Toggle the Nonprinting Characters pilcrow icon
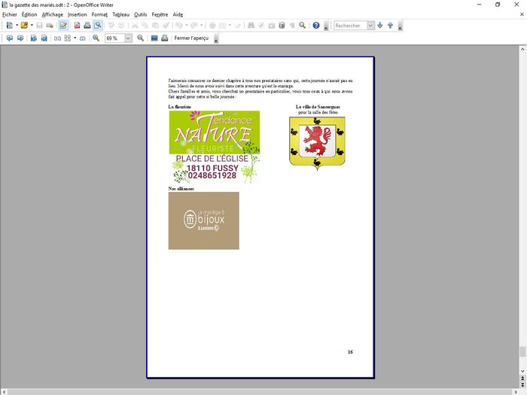The width and height of the screenshot is (527, 395). click(x=292, y=25)
